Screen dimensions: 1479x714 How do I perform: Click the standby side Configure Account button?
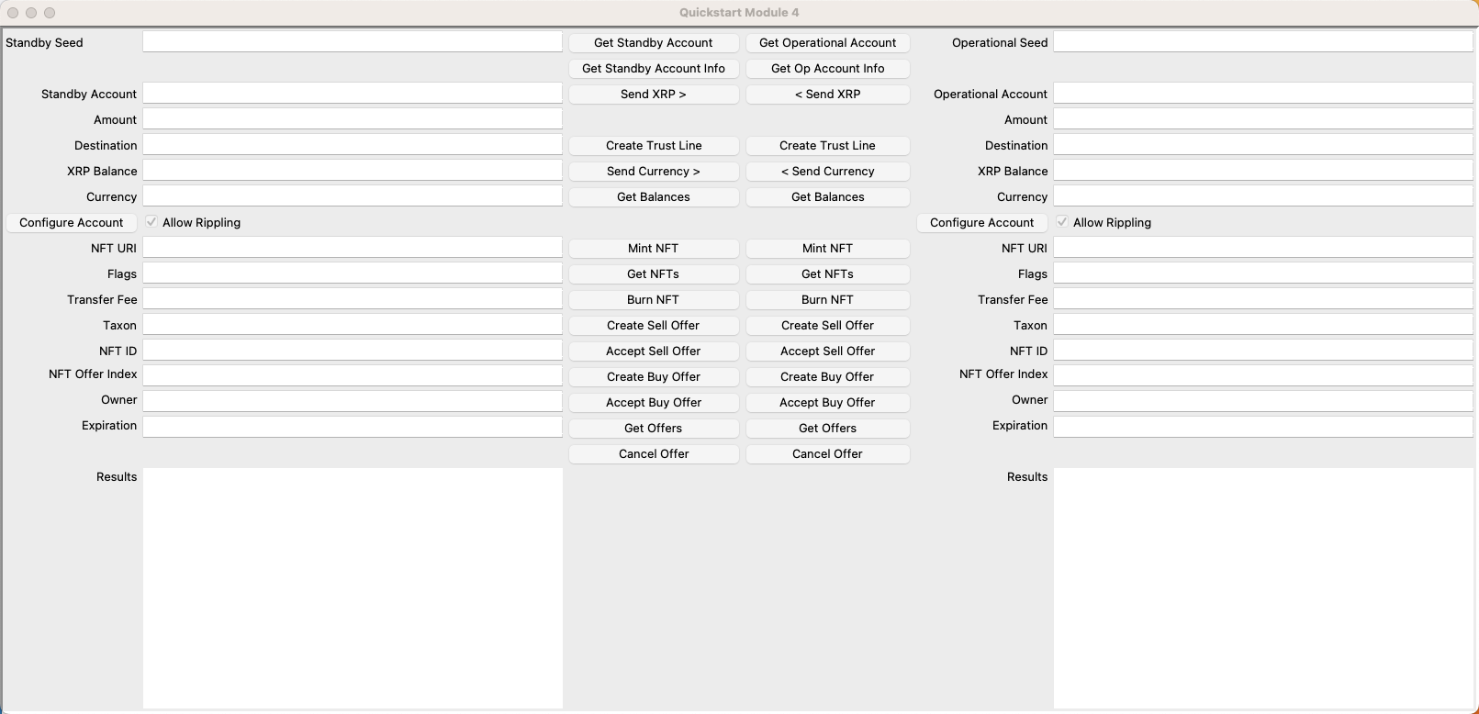tap(72, 223)
